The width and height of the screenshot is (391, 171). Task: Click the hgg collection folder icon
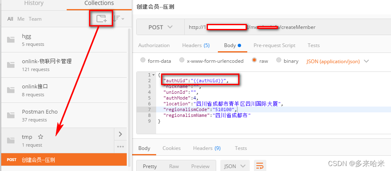(x=11, y=40)
